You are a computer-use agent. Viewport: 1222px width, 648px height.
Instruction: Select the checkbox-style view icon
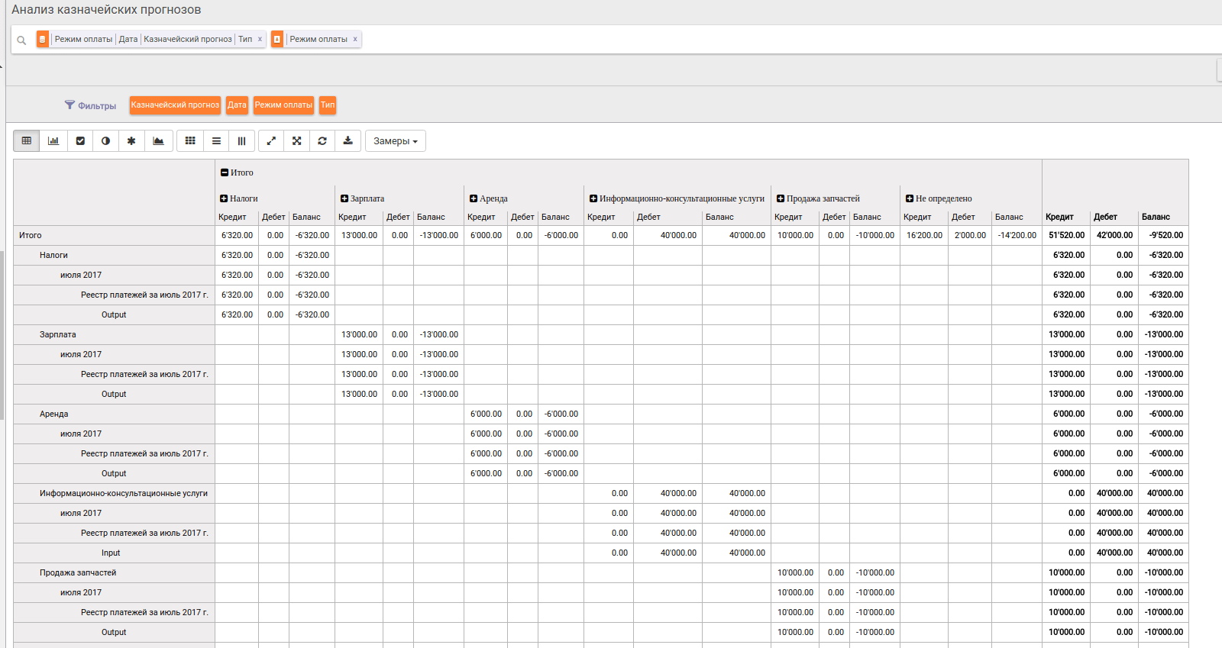click(80, 140)
